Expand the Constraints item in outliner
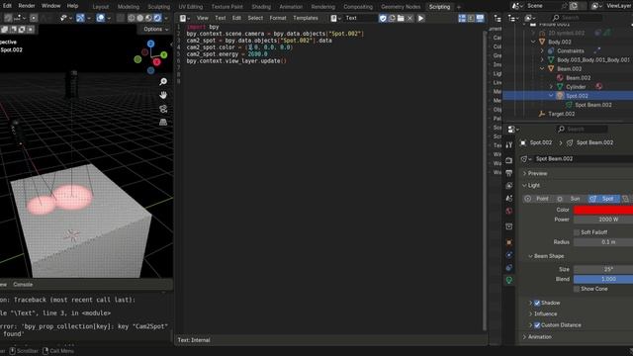This screenshot has width=633, height=356. pyautogui.click(x=542, y=50)
